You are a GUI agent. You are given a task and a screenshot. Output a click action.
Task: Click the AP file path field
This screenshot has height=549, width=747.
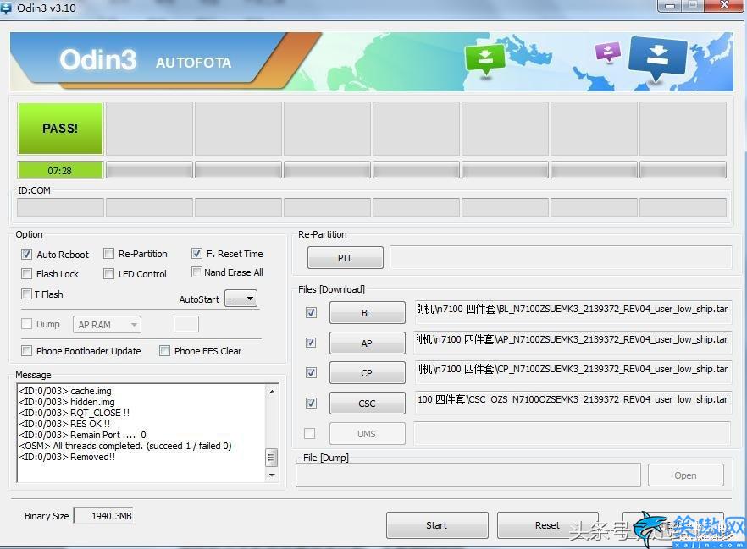click(x=573, y=343)
